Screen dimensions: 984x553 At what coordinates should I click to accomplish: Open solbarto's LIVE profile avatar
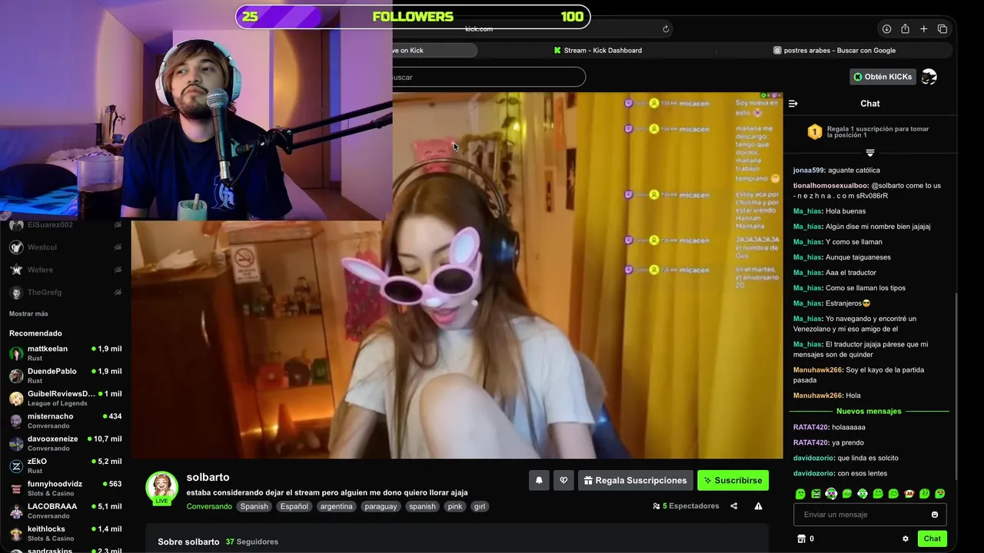[161, 488]
